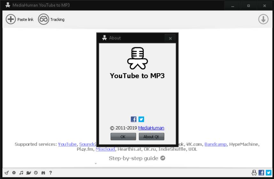Viewport: 274px width, 179px height.
Task: Click the 'HypeMachine' service text
Action: pos(244,144)
